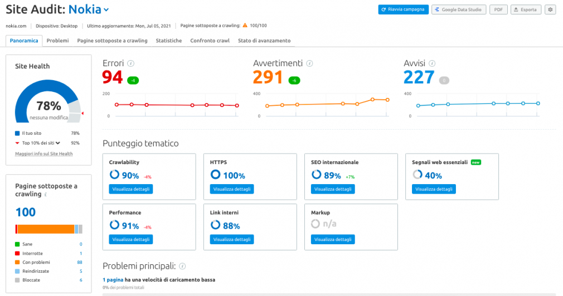Click Visualizza dettagli under Link interni

click(231, 239)
